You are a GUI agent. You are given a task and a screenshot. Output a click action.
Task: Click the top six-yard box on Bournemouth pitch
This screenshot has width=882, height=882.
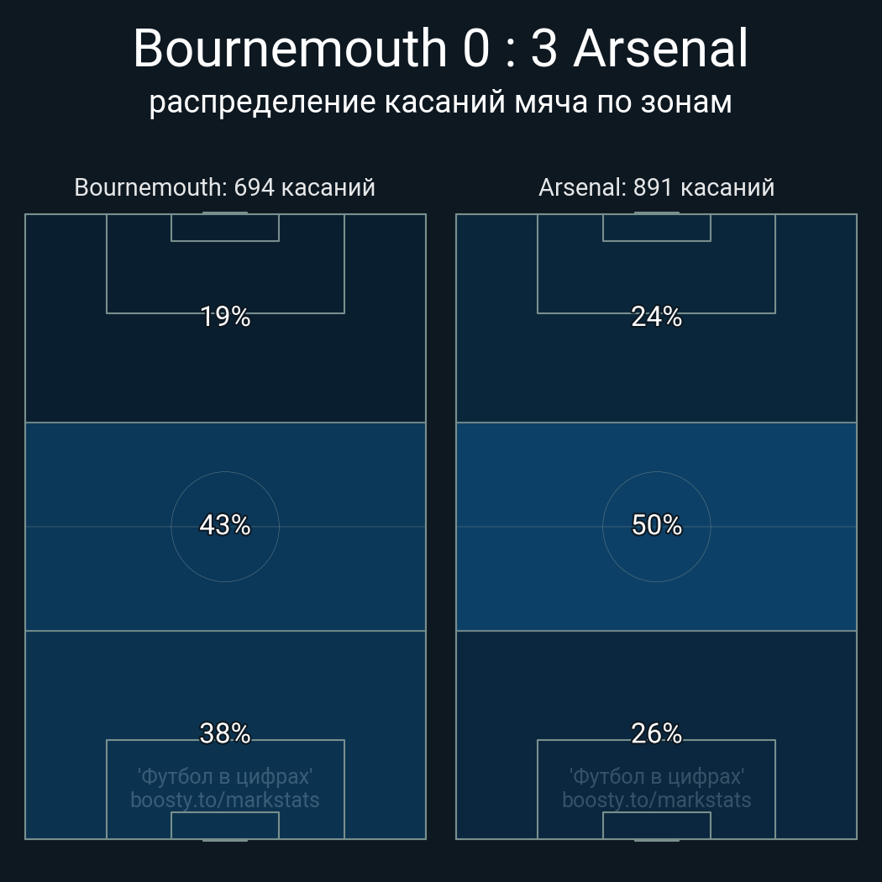point(225,228)
